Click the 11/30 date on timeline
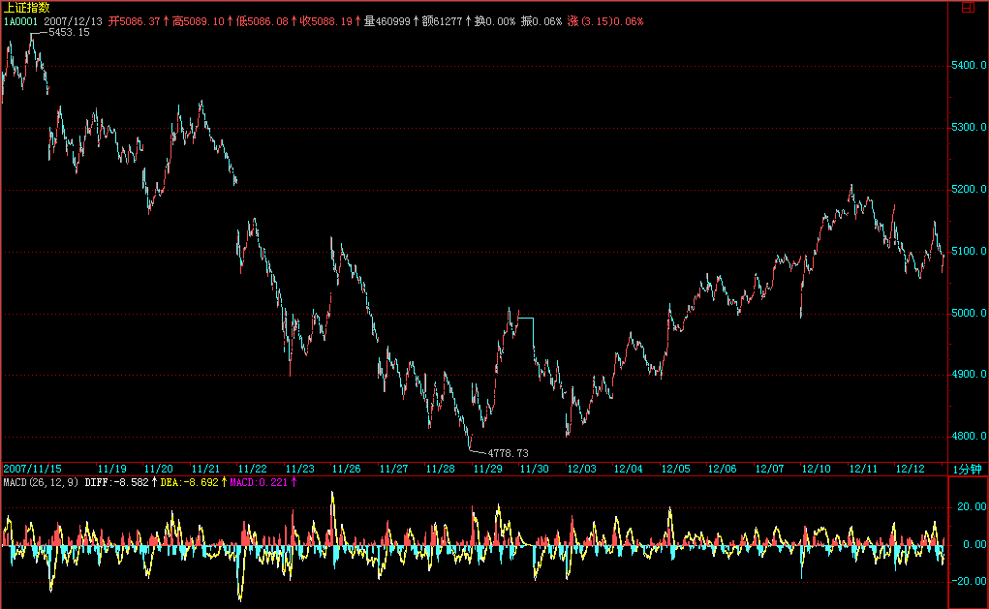Screen dimensions: 990x609 534,470
